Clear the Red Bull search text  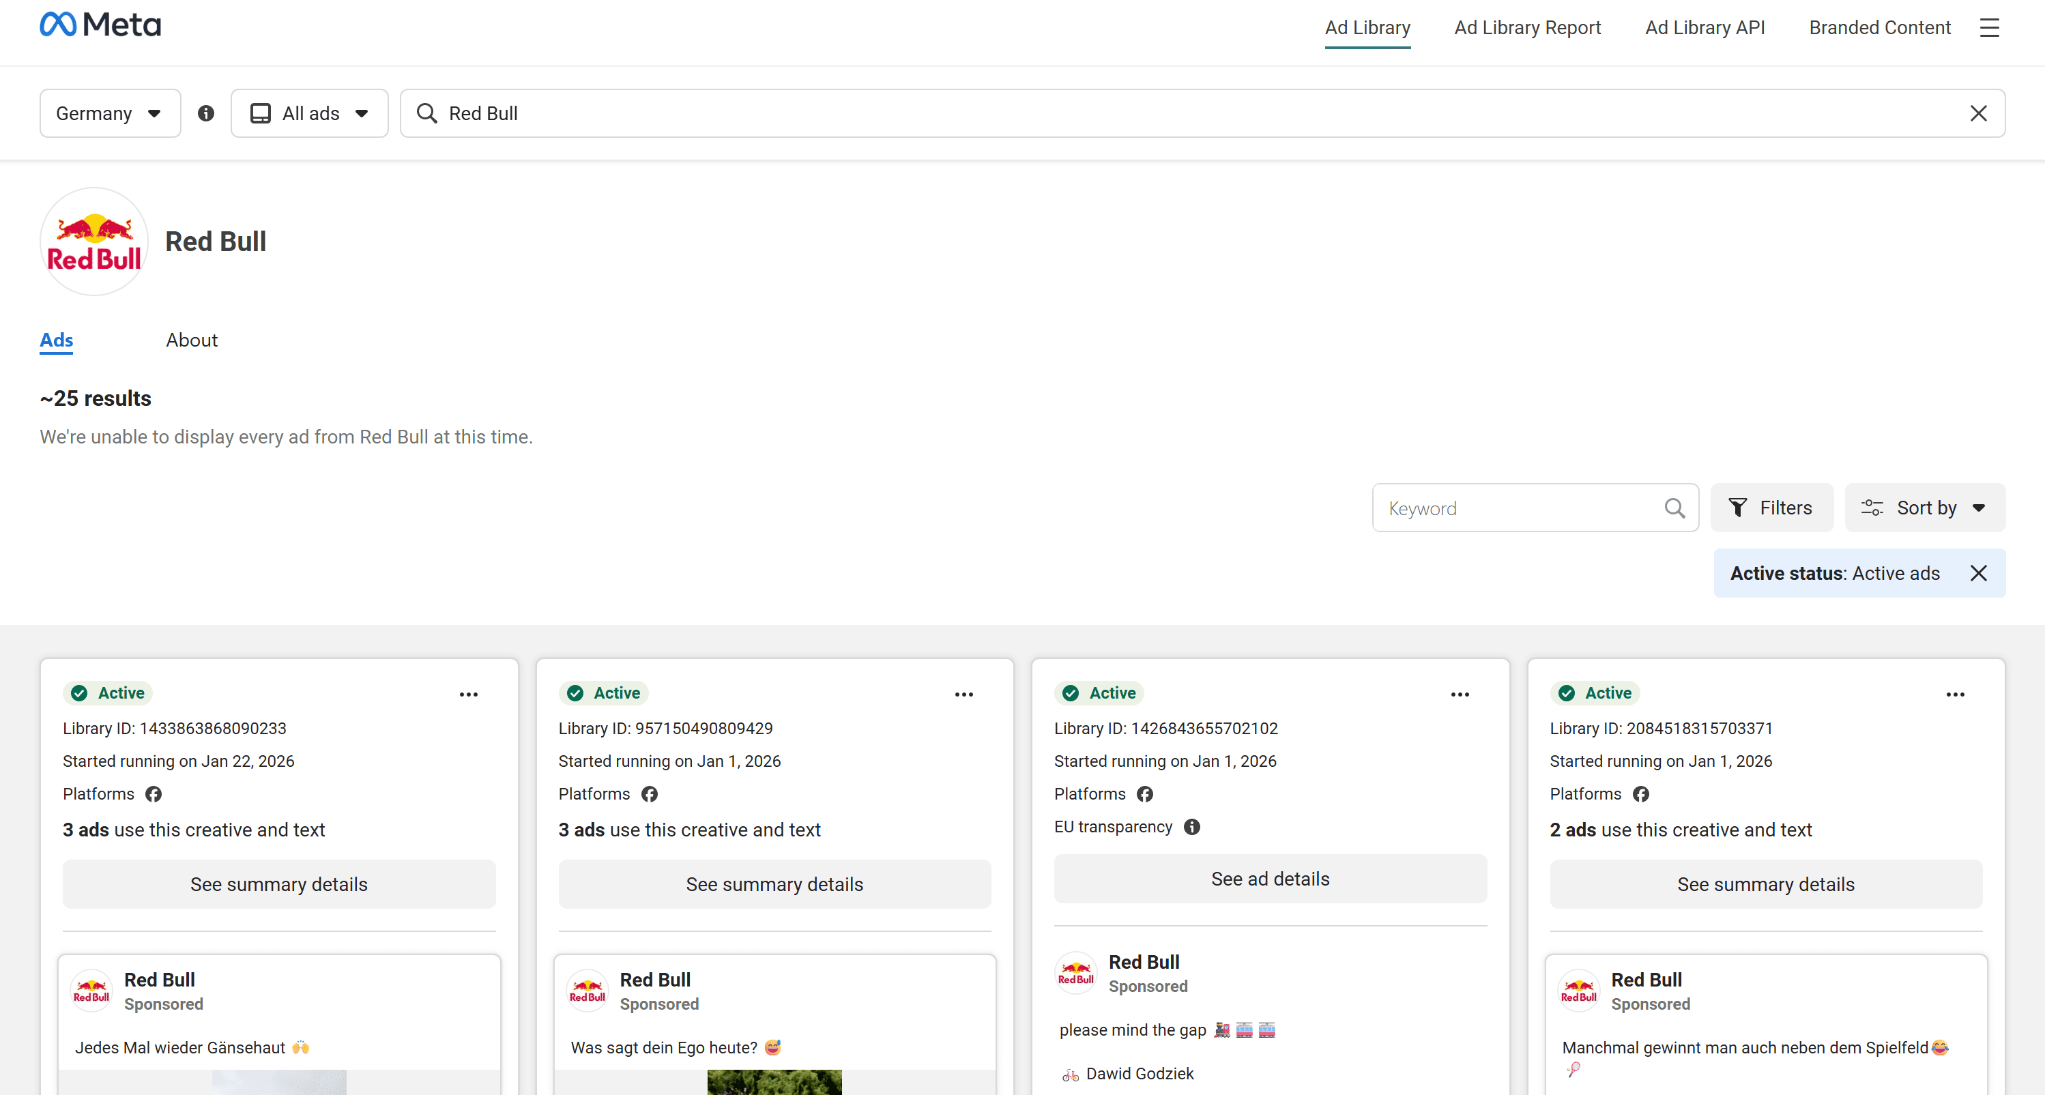coord(1978,113)
